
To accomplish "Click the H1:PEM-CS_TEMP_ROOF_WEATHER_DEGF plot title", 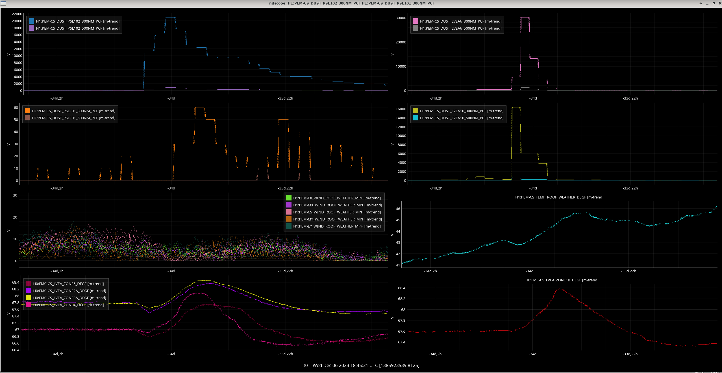I will point(559,197).
